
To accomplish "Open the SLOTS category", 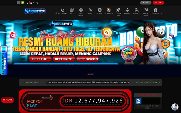I will (x=72, y=11).
